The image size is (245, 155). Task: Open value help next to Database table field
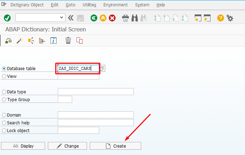pyautogui.click(x=102, y=68)
